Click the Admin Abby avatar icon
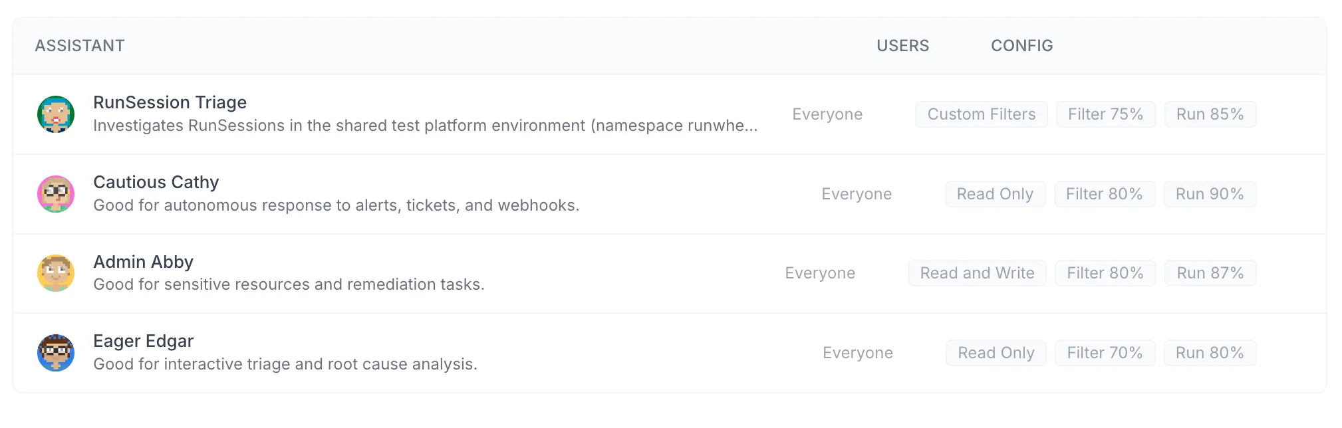The image size is (1342, 428). (x=56, y=273)
